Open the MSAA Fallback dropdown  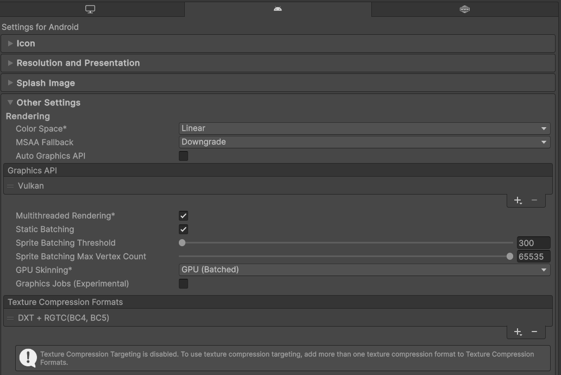tap(364, 142)
